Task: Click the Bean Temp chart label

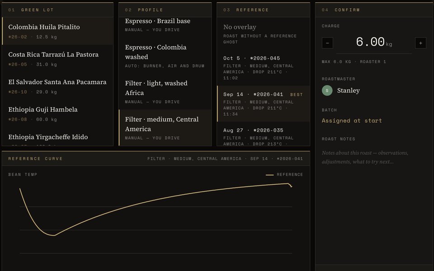Action: point(23,174)
